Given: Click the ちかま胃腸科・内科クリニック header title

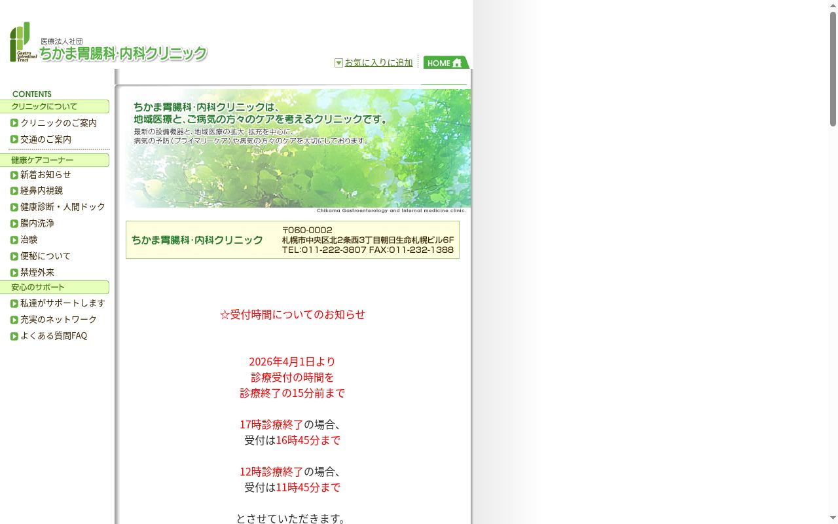Looking at the screenshot, I should point(123,53).
